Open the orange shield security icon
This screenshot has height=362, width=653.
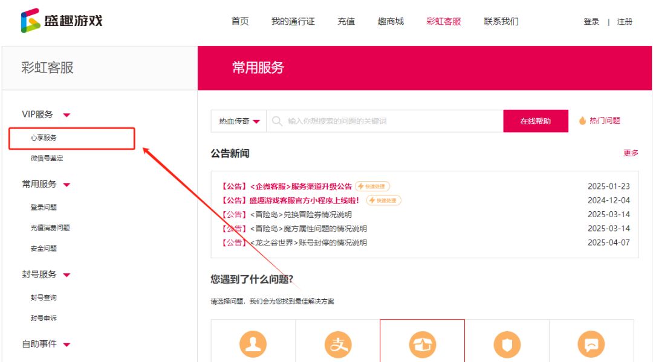tap(507, 344)
